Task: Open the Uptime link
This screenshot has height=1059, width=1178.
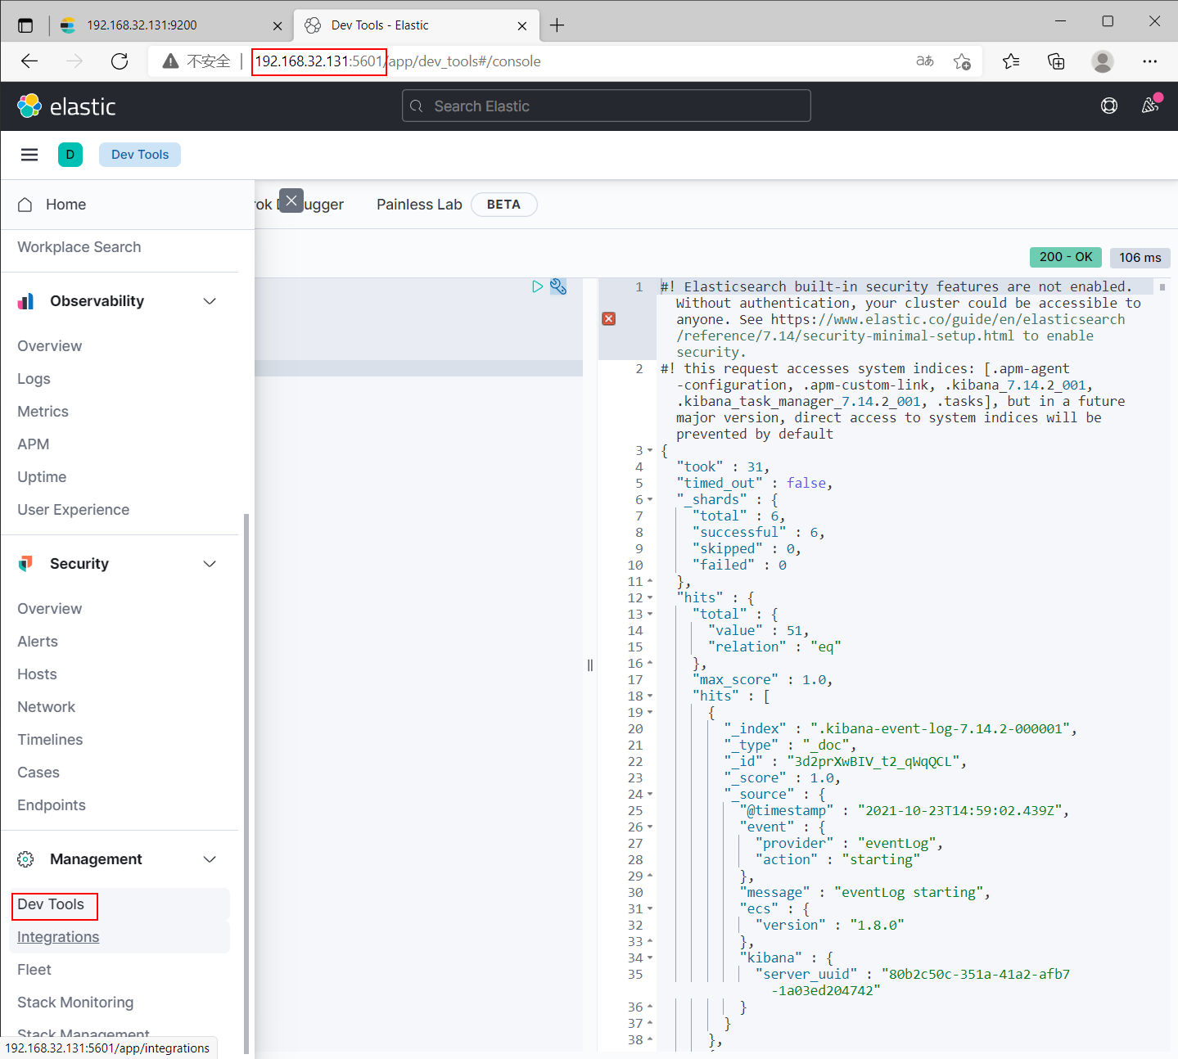Action: pyautogui.click(x=42, y=477)
